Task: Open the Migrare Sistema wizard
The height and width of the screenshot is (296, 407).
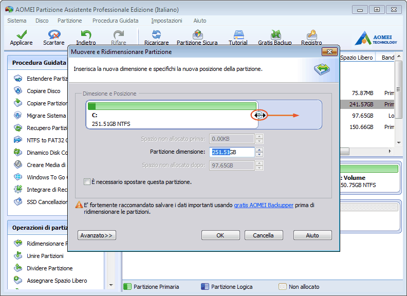Action: tap(40, 116)
